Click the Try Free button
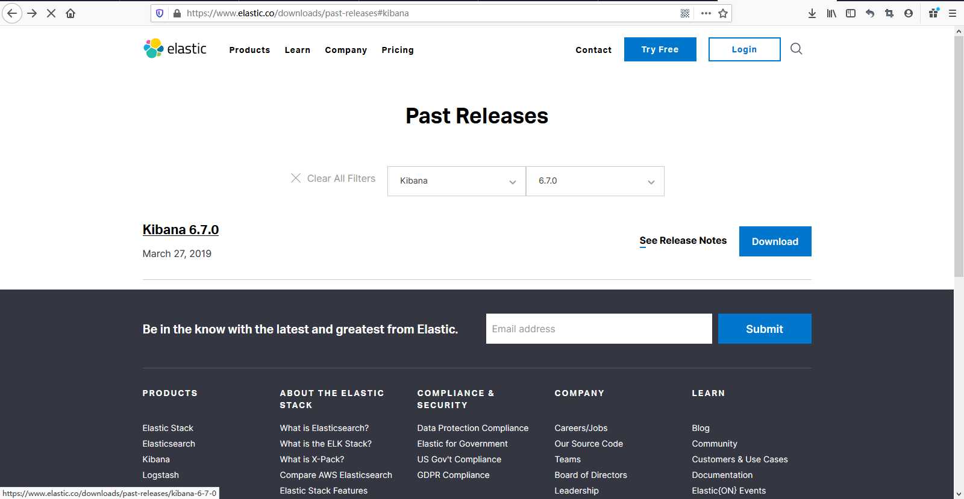Viewport: 964px width, 499px height. click(x=660, y=49)
